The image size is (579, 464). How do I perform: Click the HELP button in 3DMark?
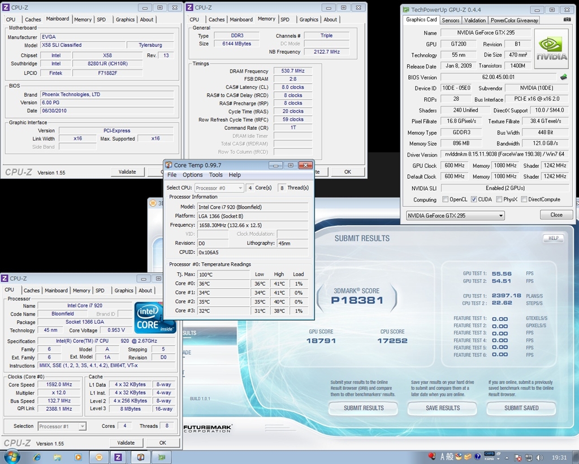pos(553,238)
